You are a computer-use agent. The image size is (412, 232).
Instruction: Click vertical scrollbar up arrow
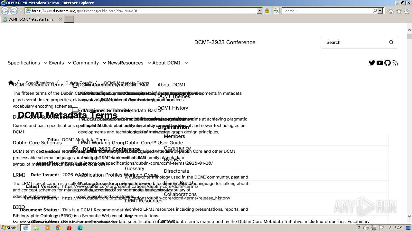click(409, 30)
